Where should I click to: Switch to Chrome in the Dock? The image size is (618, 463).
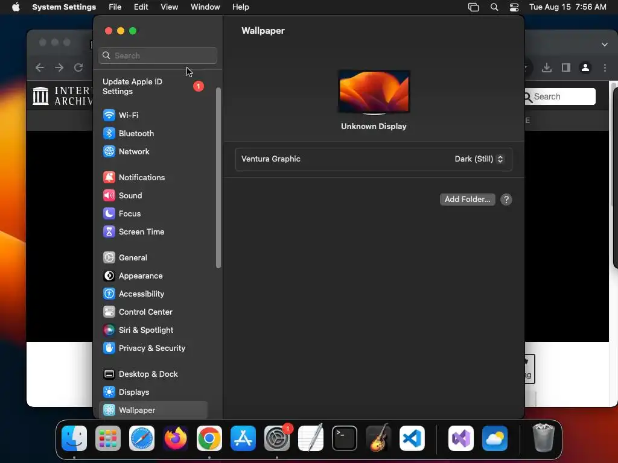(x=209, y=438)
